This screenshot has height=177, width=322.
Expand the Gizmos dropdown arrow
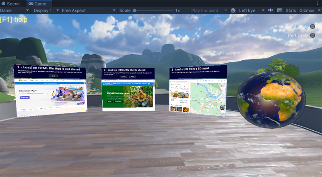coord(319,10)
